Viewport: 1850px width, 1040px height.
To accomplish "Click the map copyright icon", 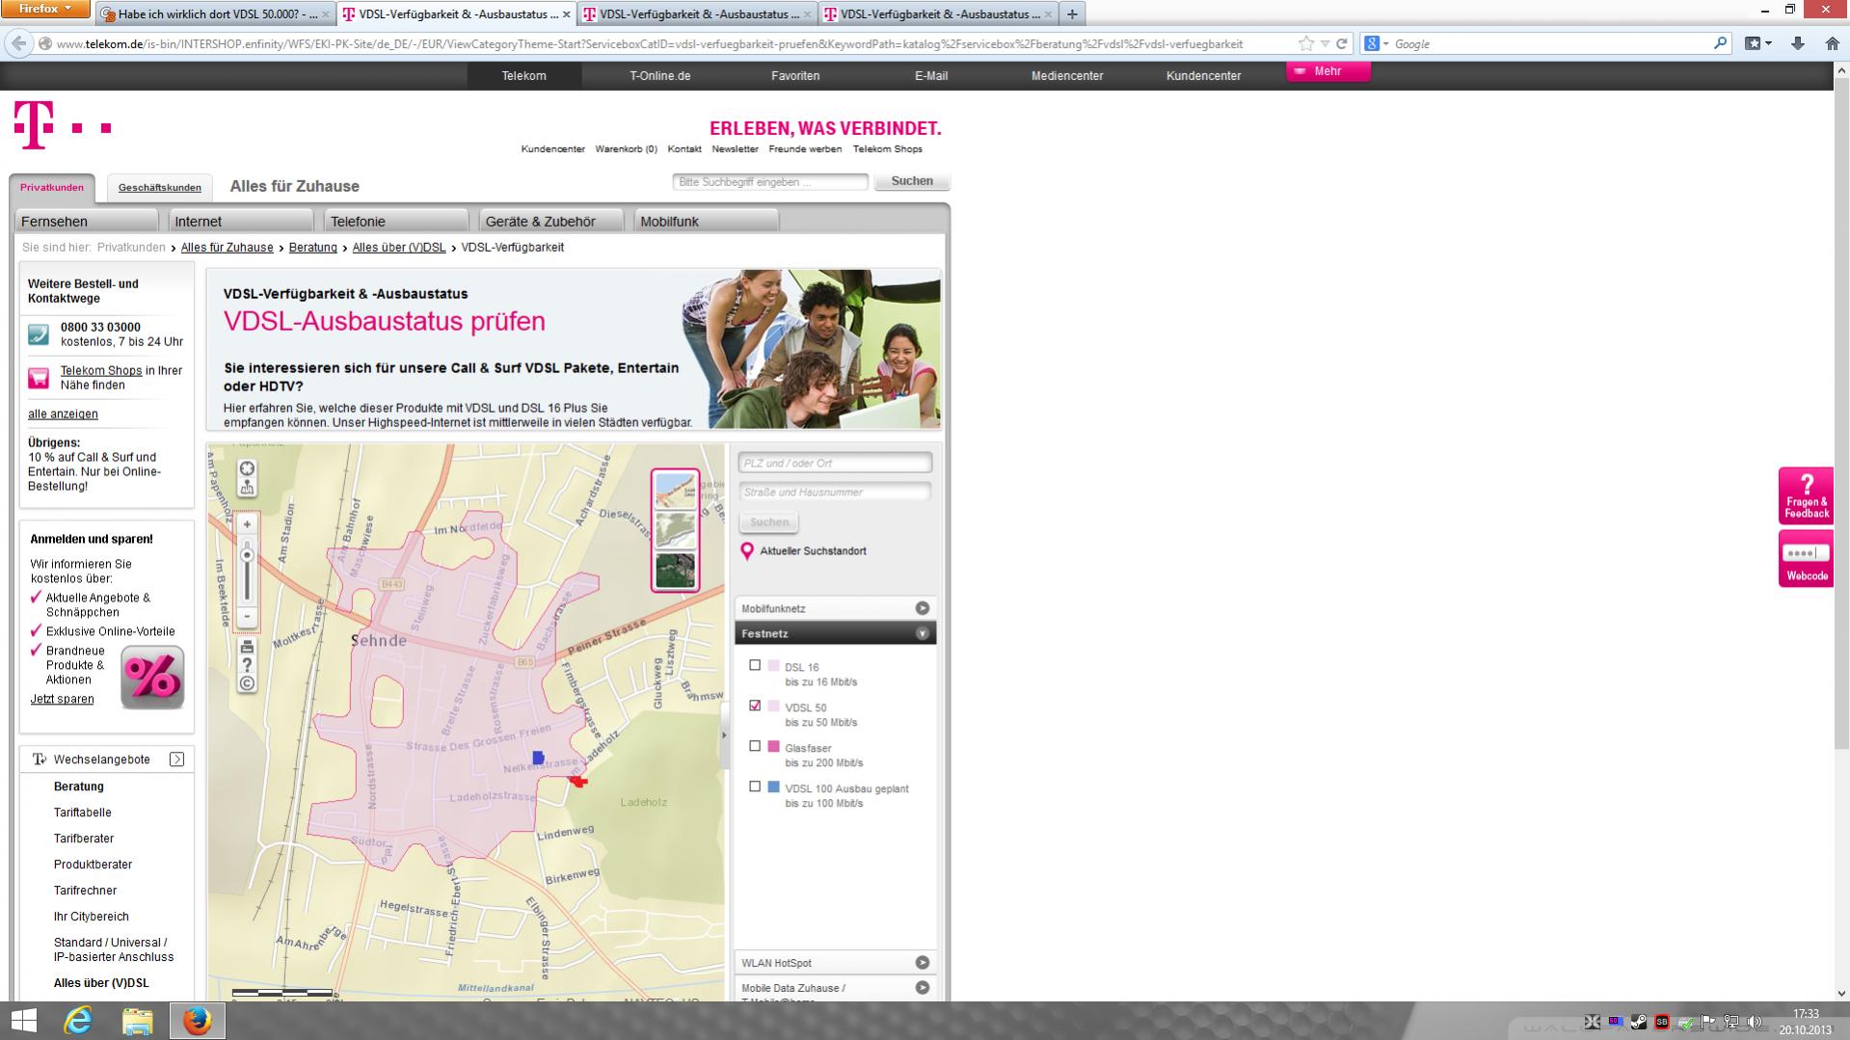I will pyautogui.click(x=247, y=683).
